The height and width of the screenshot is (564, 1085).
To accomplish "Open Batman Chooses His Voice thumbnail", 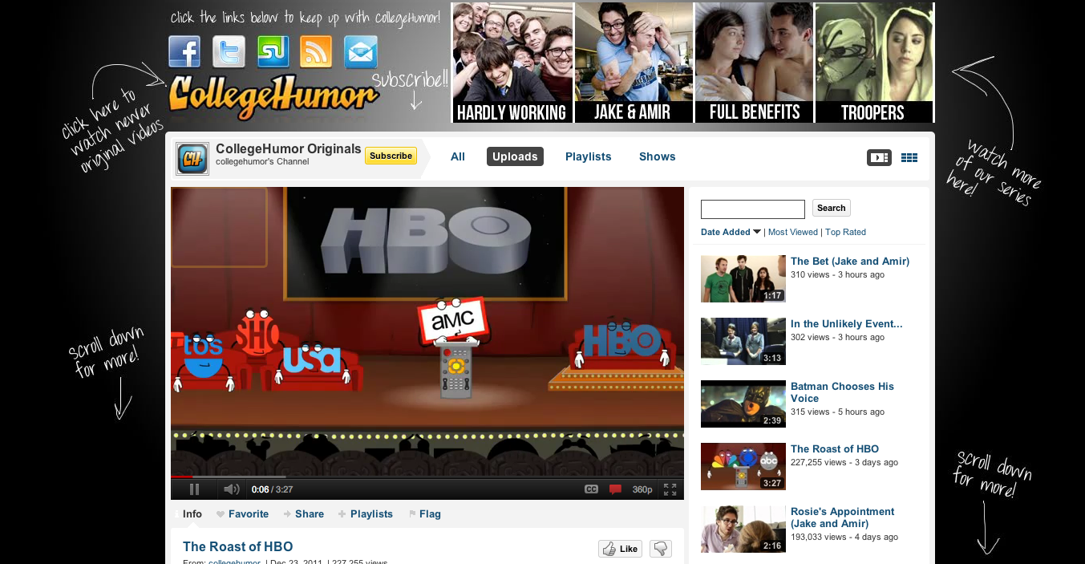I will pyautogui.click(x=743, y=404).
